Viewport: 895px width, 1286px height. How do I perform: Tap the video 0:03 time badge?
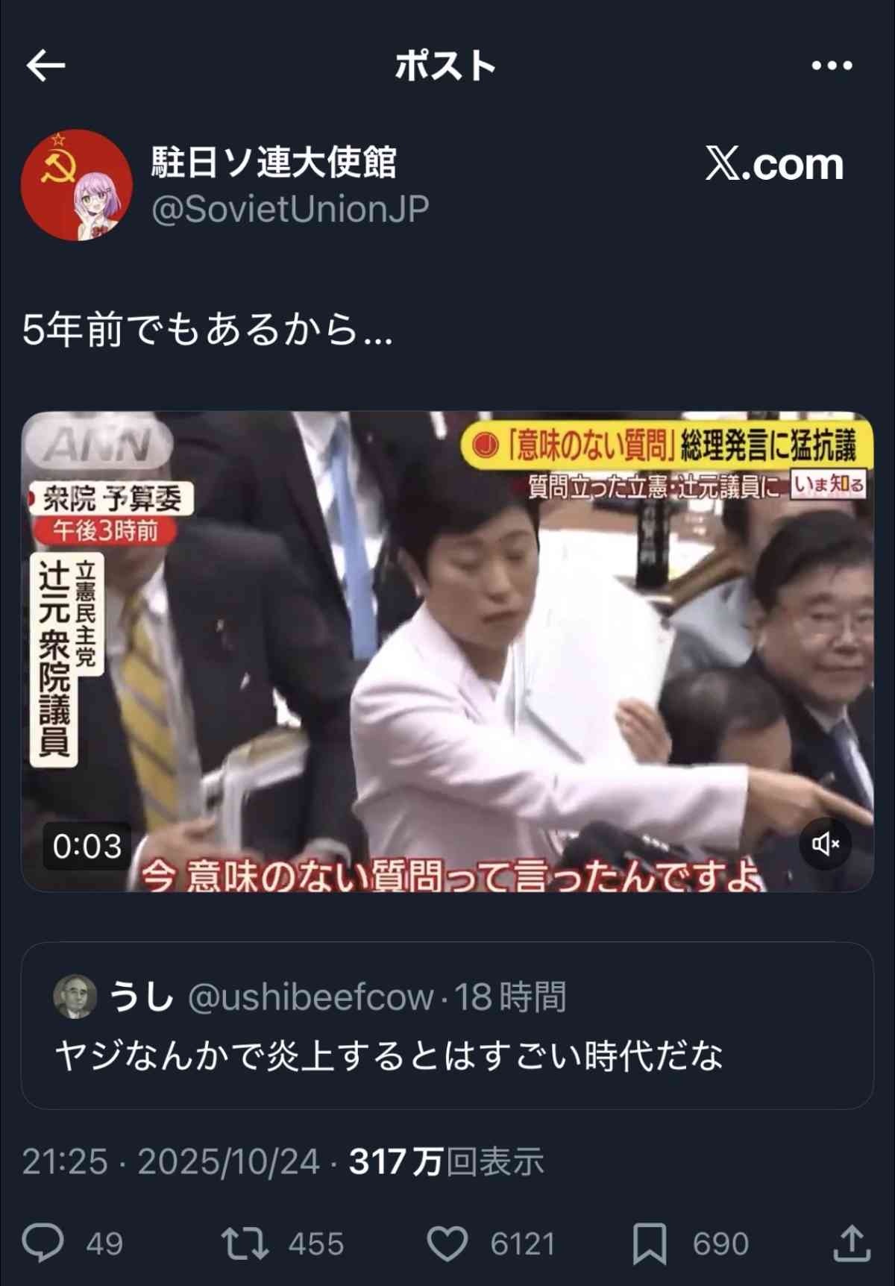(87, 846)
